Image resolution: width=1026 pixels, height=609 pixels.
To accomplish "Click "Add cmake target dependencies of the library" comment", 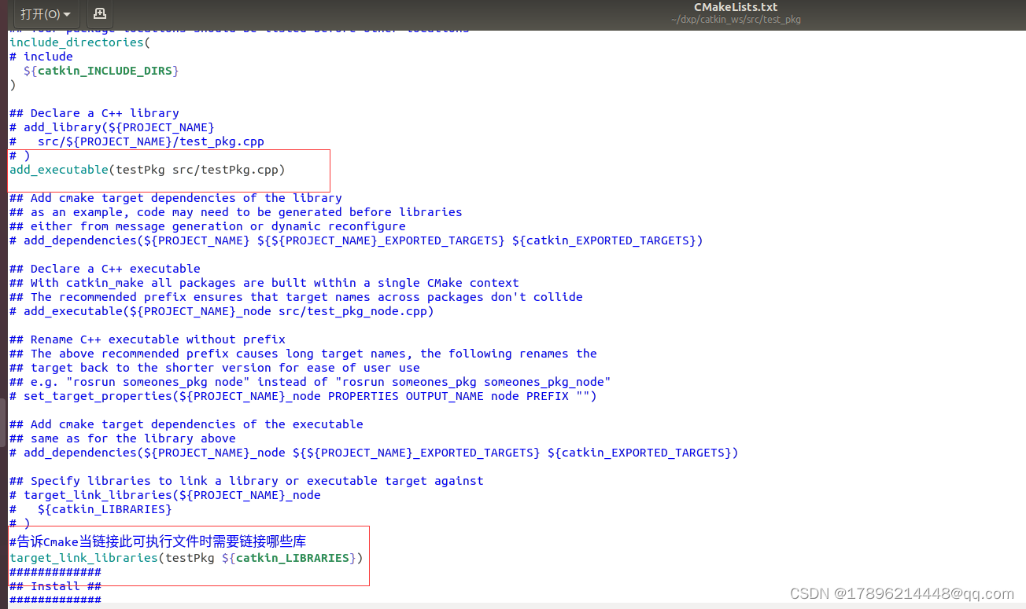I will click(x=175, y=198).
